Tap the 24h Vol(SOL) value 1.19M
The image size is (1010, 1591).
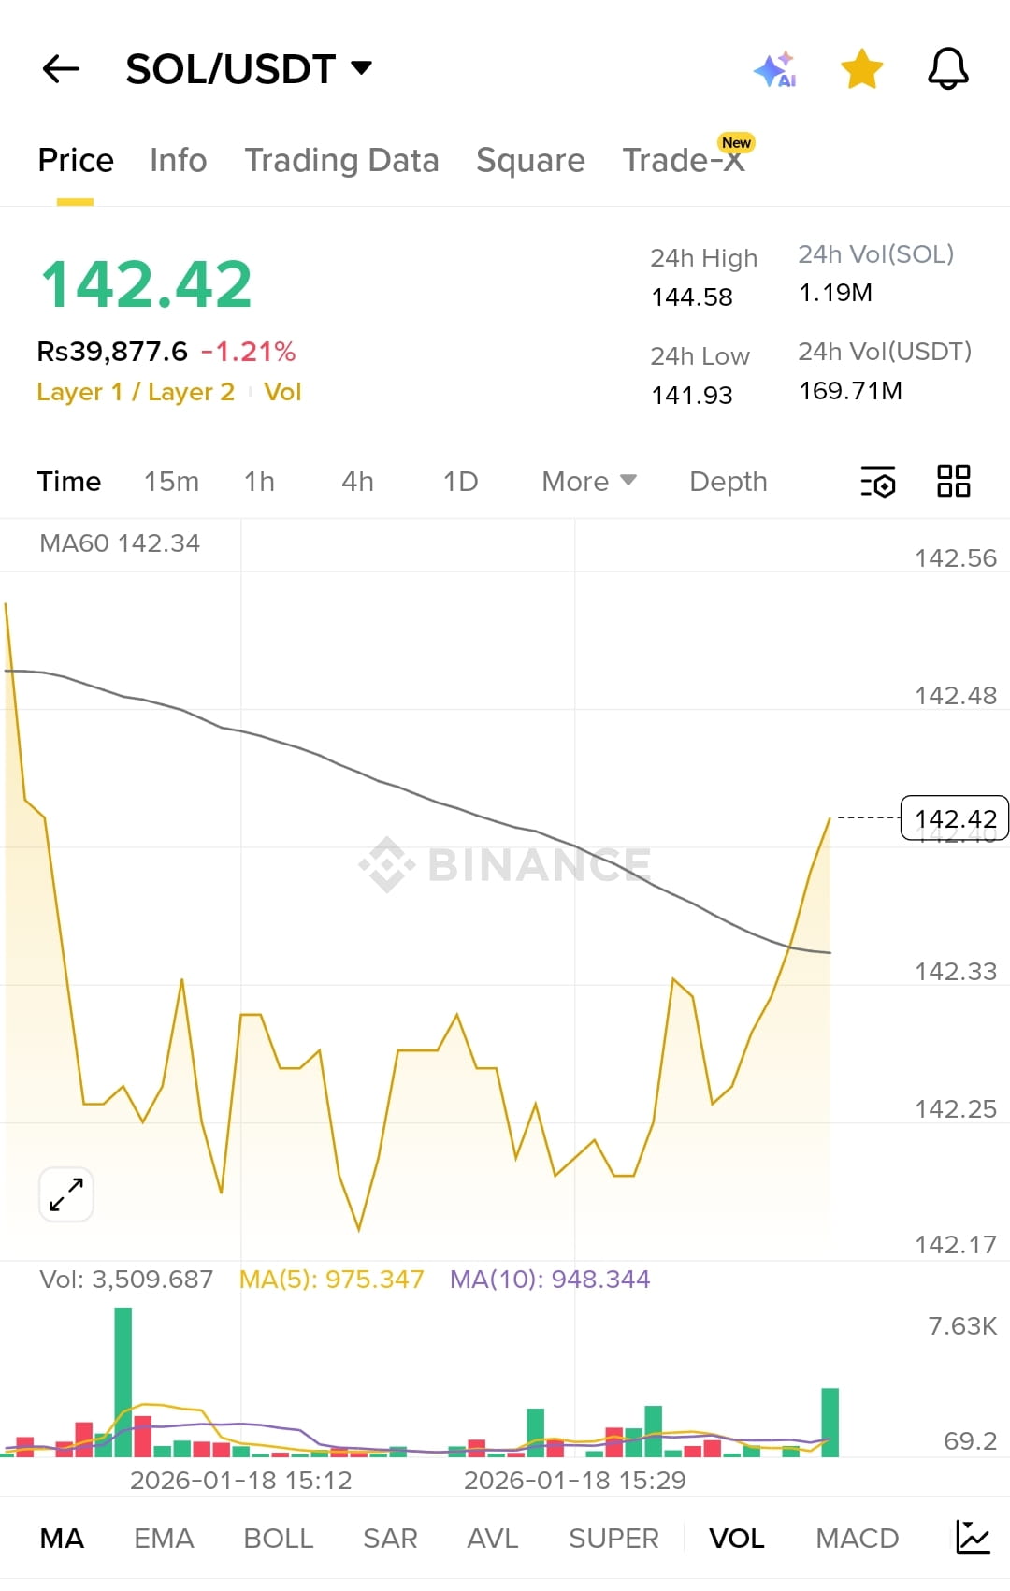[836, 293]
